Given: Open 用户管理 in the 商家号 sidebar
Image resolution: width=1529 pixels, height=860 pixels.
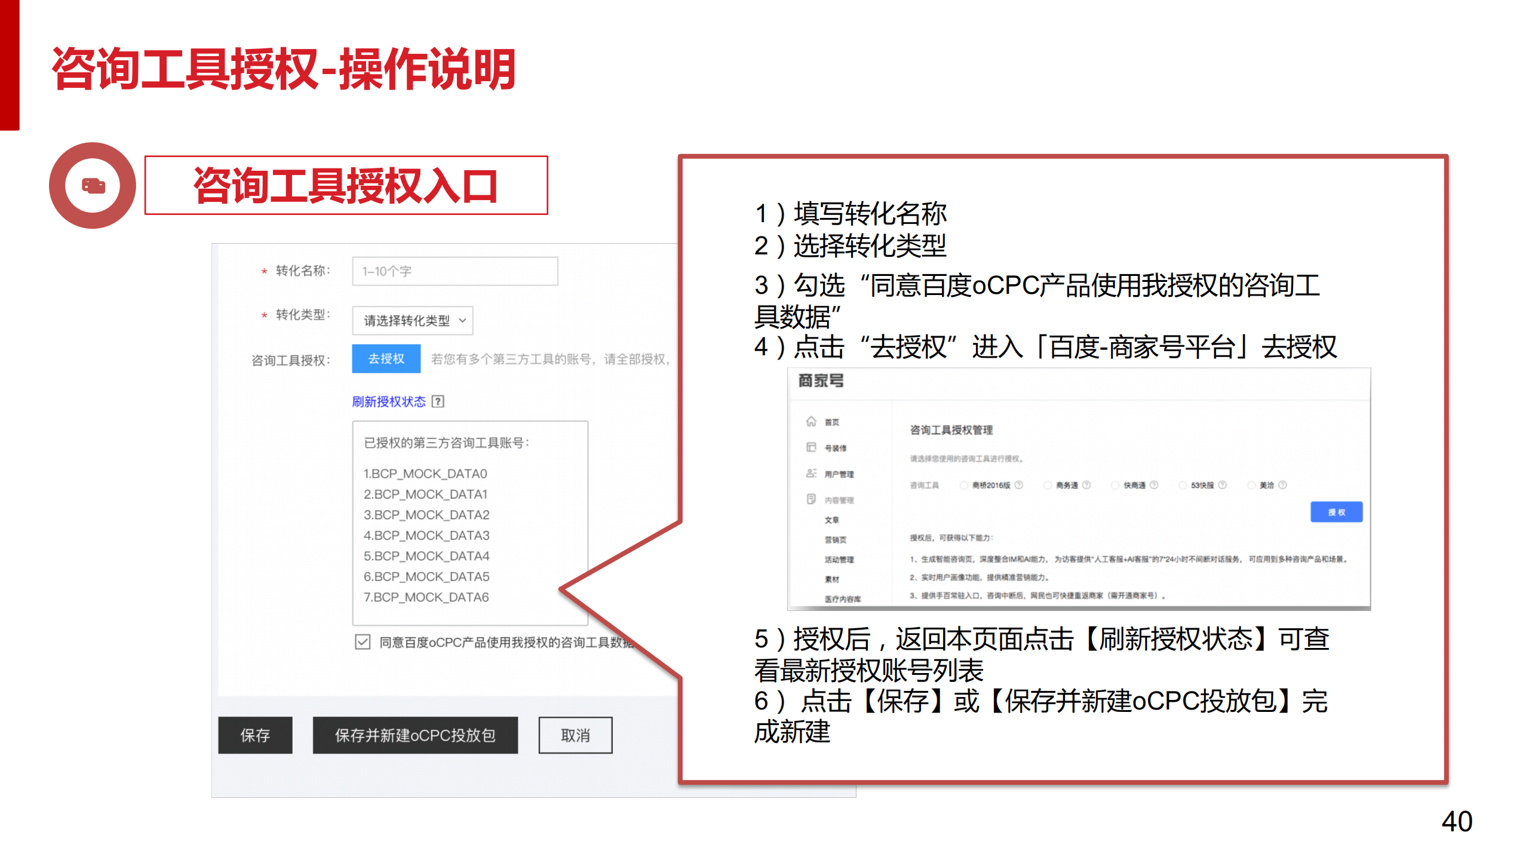Looking at the screenshot, I should pyautogui.click(x=839, y=474).
